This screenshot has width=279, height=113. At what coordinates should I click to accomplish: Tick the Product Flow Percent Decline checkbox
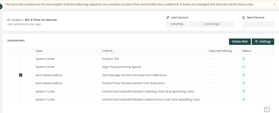pyautogui.click(x=21, y=83)
